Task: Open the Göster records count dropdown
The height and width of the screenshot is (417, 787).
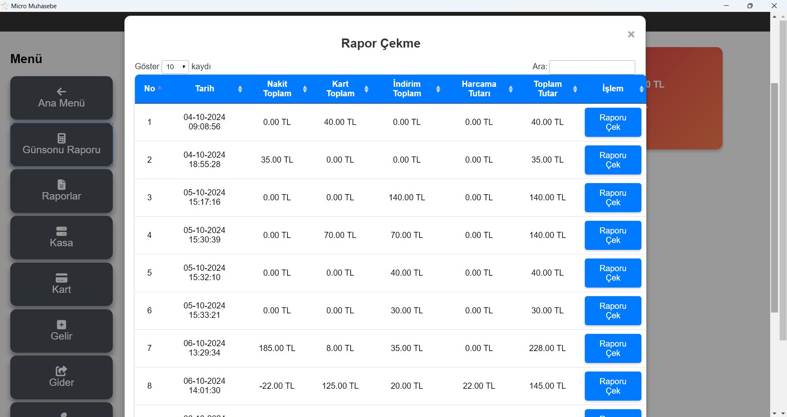Action: (175, 67)
